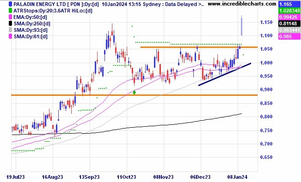Click the green 1.028348 ATR stop value box

(289, 11)
